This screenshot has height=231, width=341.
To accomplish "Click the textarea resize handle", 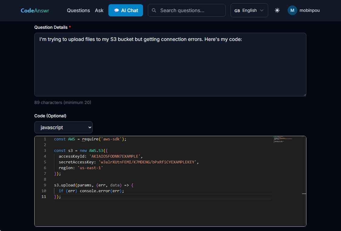I will pyautogui.click(x=305, y=95).
